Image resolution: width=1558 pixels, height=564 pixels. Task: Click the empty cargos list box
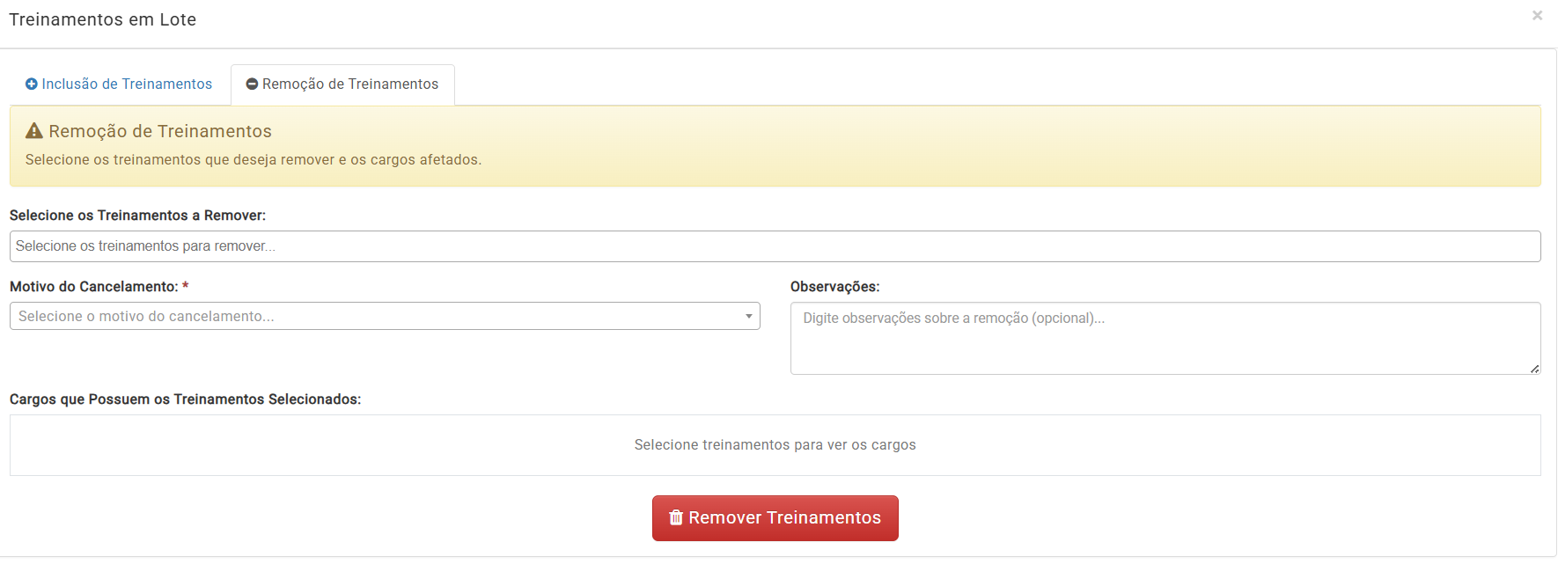[x=775, y=445]
